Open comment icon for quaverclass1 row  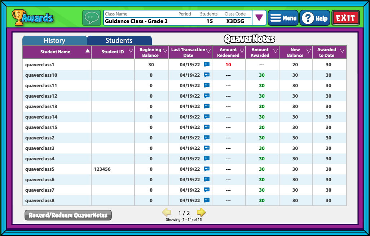pyautogui.click(x=207, y=64)
